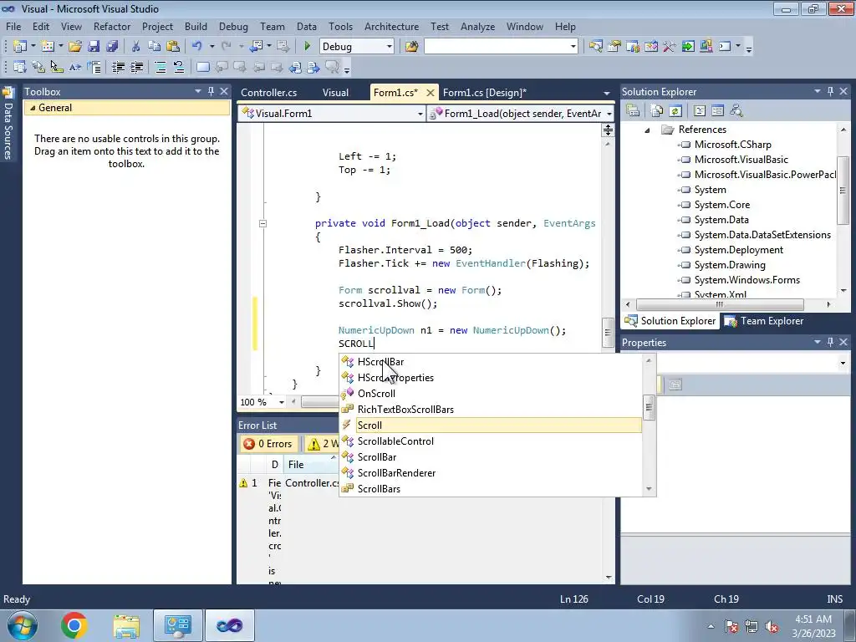Viewport: 856px width, 642px height.
Task: Click the Refresh icon in Solution Explorer
Action: (675, 111)
